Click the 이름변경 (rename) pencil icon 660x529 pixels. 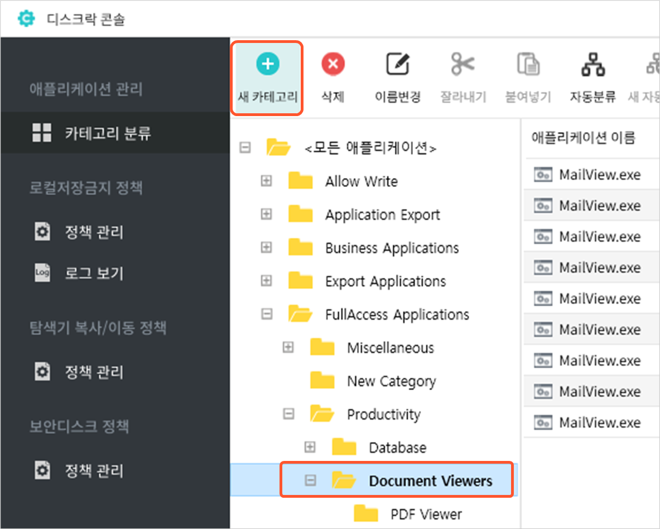398,64
